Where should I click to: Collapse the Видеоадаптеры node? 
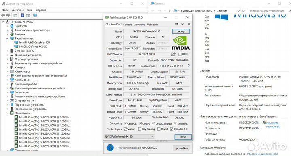[7, 39]
